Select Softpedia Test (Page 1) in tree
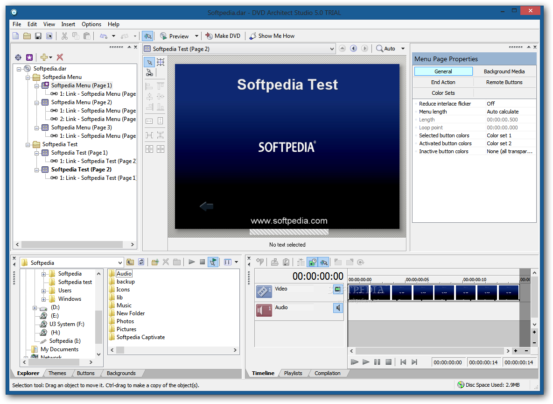The height and width of the screenshot is (404, 553). click(x=79, y=153)
